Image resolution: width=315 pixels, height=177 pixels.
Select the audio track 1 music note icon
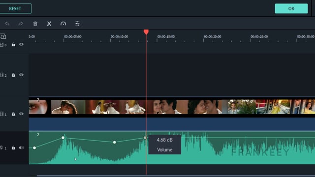coord(1,148)
